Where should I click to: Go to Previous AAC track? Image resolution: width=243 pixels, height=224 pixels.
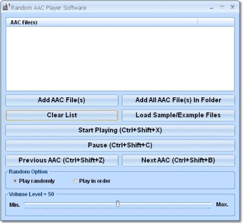[62, 160]
